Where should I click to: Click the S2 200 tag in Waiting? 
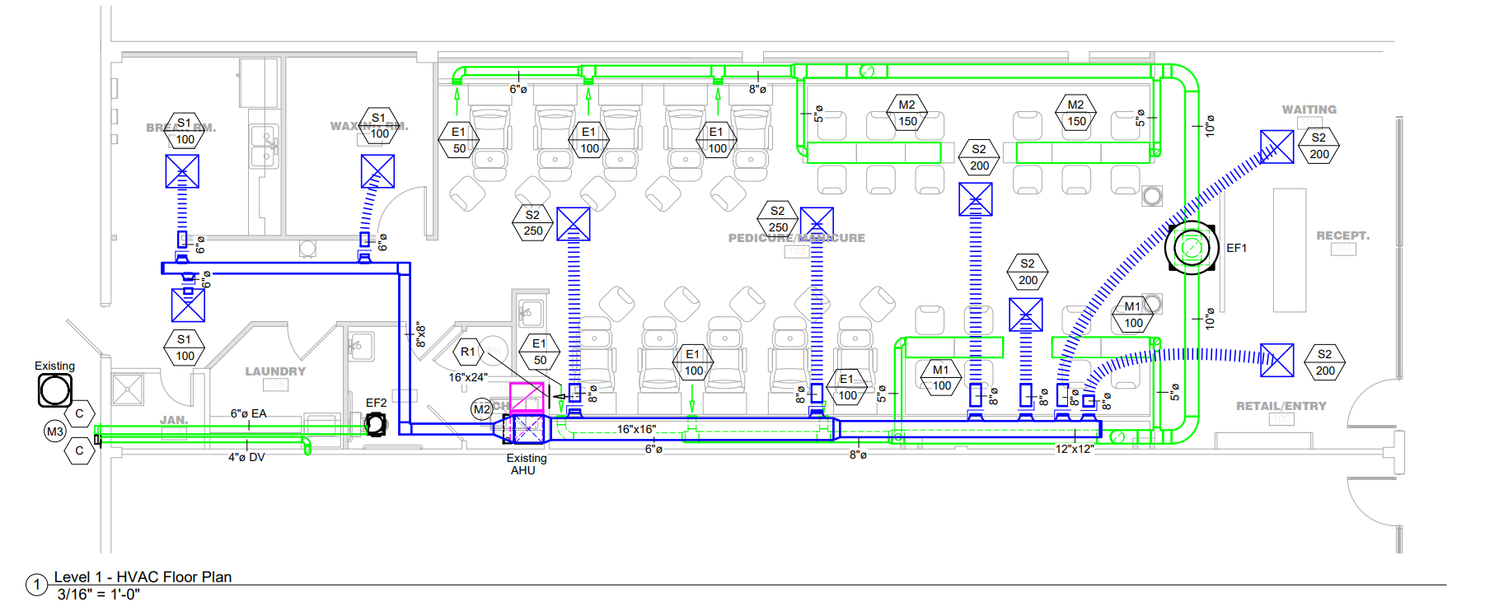(x=1319, y=146)
